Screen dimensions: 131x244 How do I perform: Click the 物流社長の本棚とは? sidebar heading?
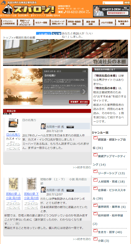click(x=110, y=69)
